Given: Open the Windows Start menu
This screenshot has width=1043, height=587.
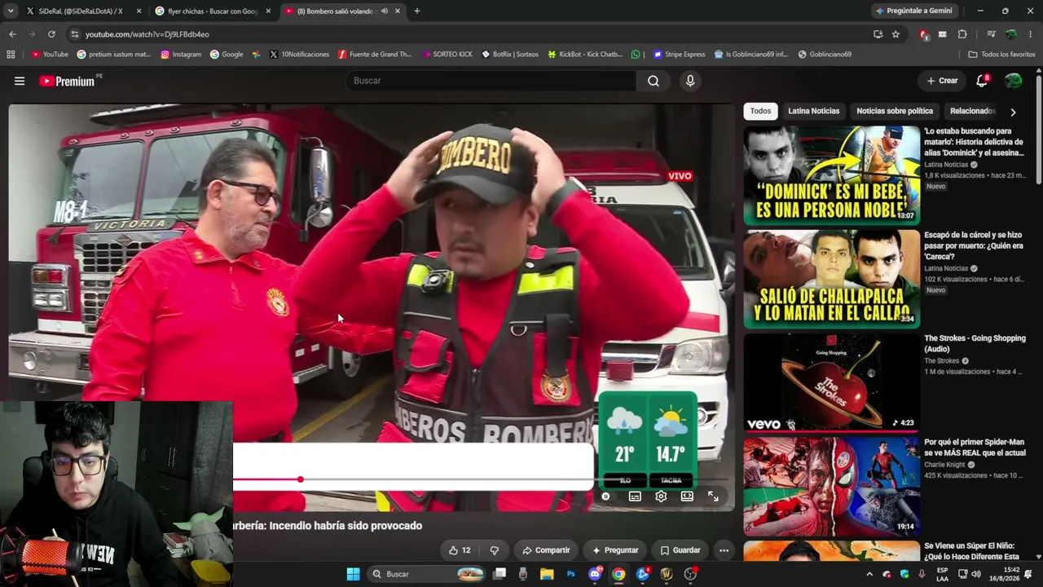Looking at the screenshot, I should [353, 574].
